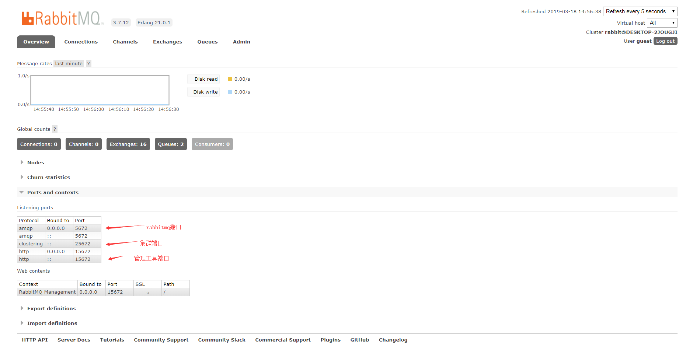Click the rabbit@DESKTOP-2JOUGJI cluster name
The height and width of the screenshot is (350, 686).
point(641,32)
